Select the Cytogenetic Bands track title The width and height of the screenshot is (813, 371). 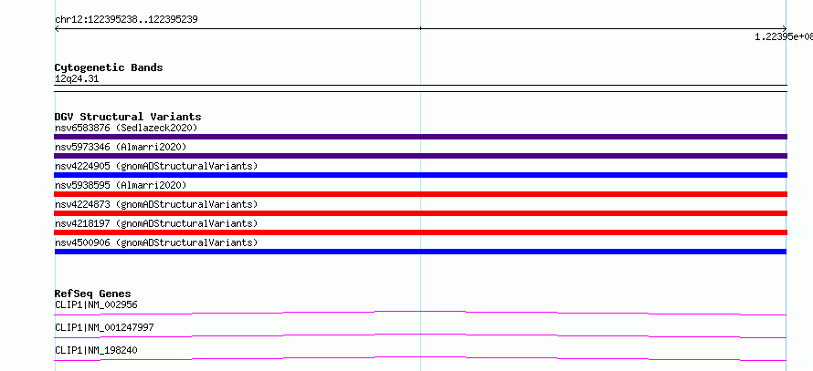point(109,67)
